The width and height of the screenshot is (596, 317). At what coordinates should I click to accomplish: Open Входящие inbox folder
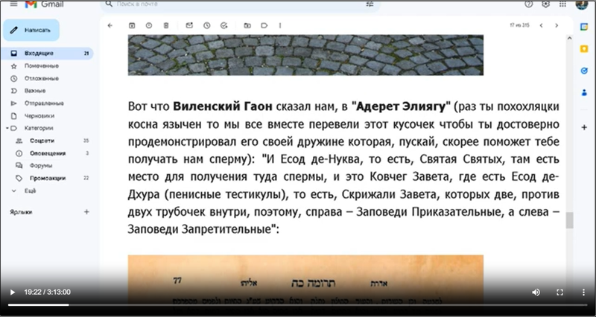47,54
